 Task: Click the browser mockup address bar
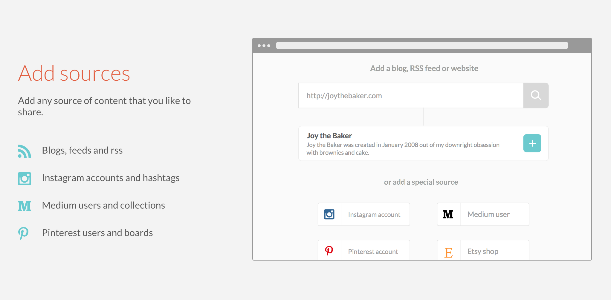tap(422, 45)
